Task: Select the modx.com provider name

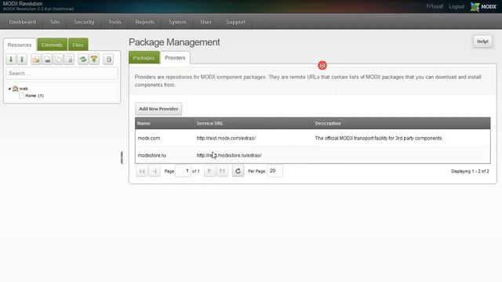Action: click(x=149, y=138)
